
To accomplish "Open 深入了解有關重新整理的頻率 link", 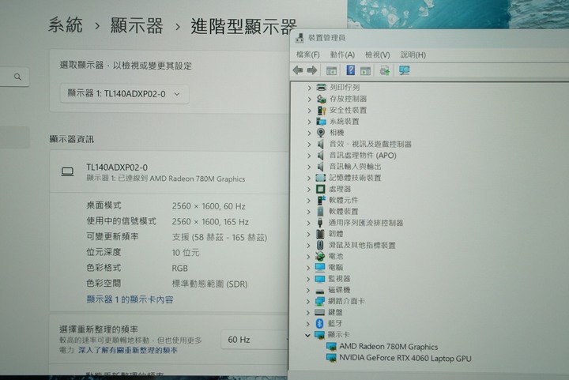I will point(128,350).
